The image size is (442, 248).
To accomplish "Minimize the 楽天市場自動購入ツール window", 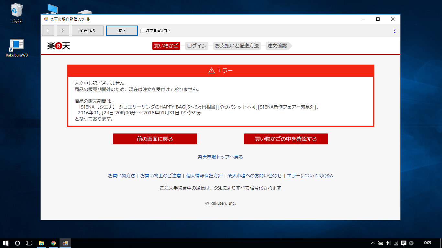I will [x=363, y=19].
